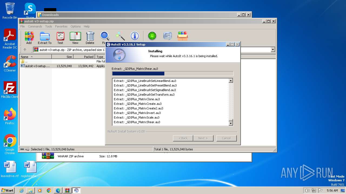Switch to WinRAR taskbar button

(67, 190)
